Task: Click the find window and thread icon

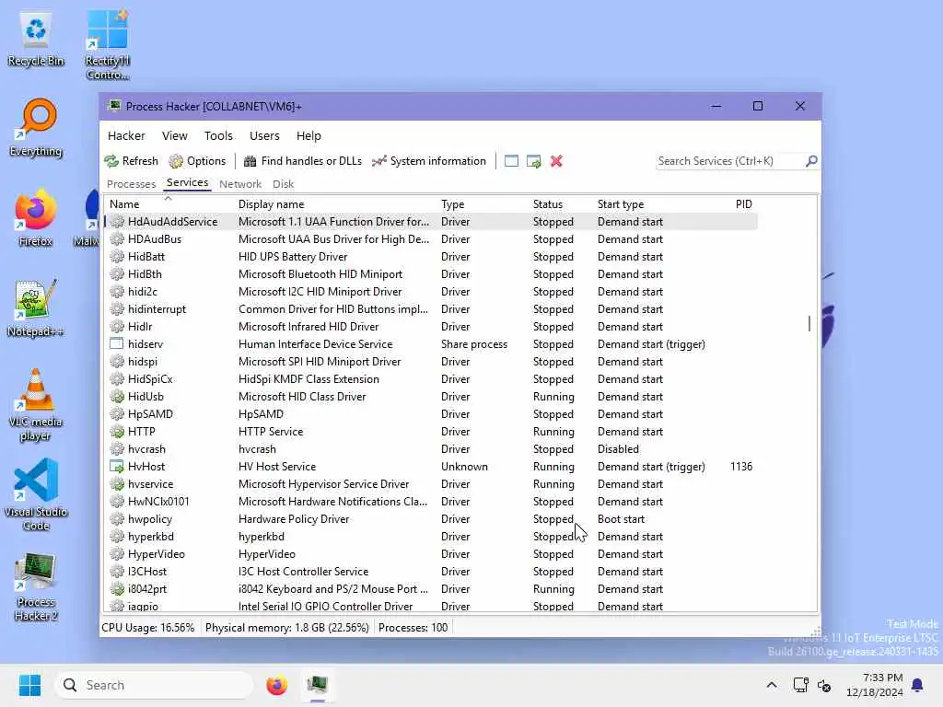Action: click(533, 161)
